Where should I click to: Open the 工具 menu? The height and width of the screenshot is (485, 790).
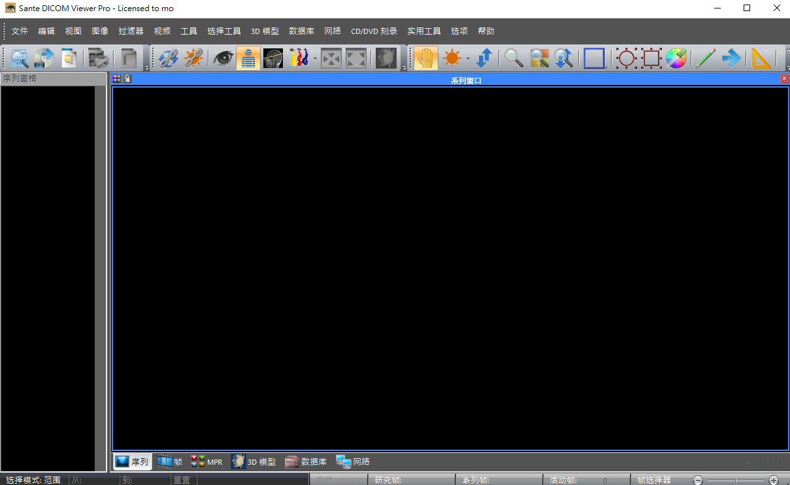point(189,31)
